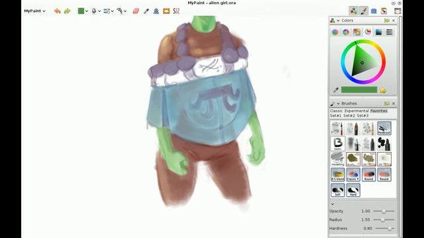Switch to the HSV triangle color tab
424x238 pixels.
[x=368, y=32]
